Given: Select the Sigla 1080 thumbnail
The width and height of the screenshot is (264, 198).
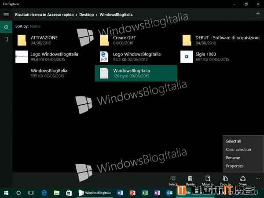Looking at the screenshot, I should tap(187, 57).
